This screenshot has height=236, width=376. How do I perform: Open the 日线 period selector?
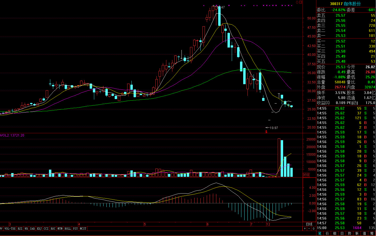[x=309, y=224]
